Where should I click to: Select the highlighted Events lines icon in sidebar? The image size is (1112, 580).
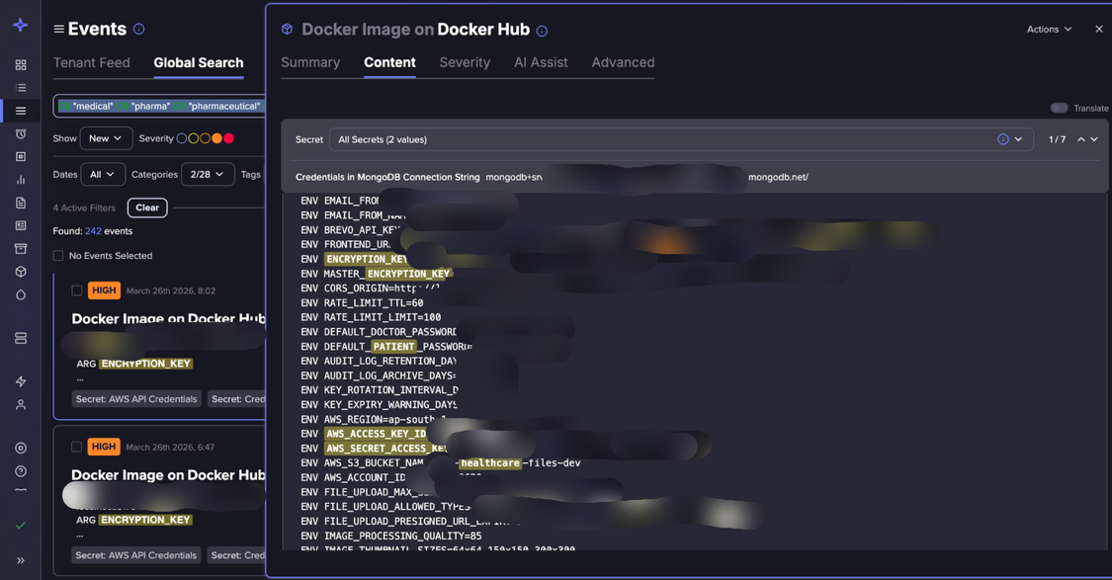pyautogui.click(x=21, y=111)
